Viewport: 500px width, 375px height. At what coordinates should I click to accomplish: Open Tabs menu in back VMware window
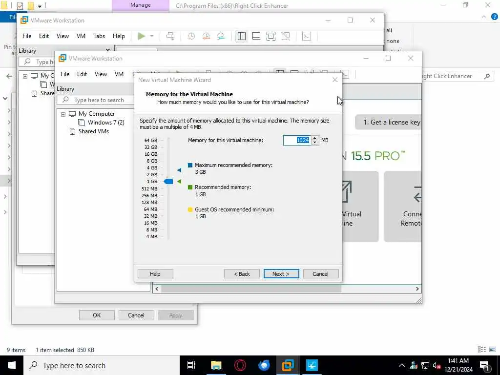(99, 36)
